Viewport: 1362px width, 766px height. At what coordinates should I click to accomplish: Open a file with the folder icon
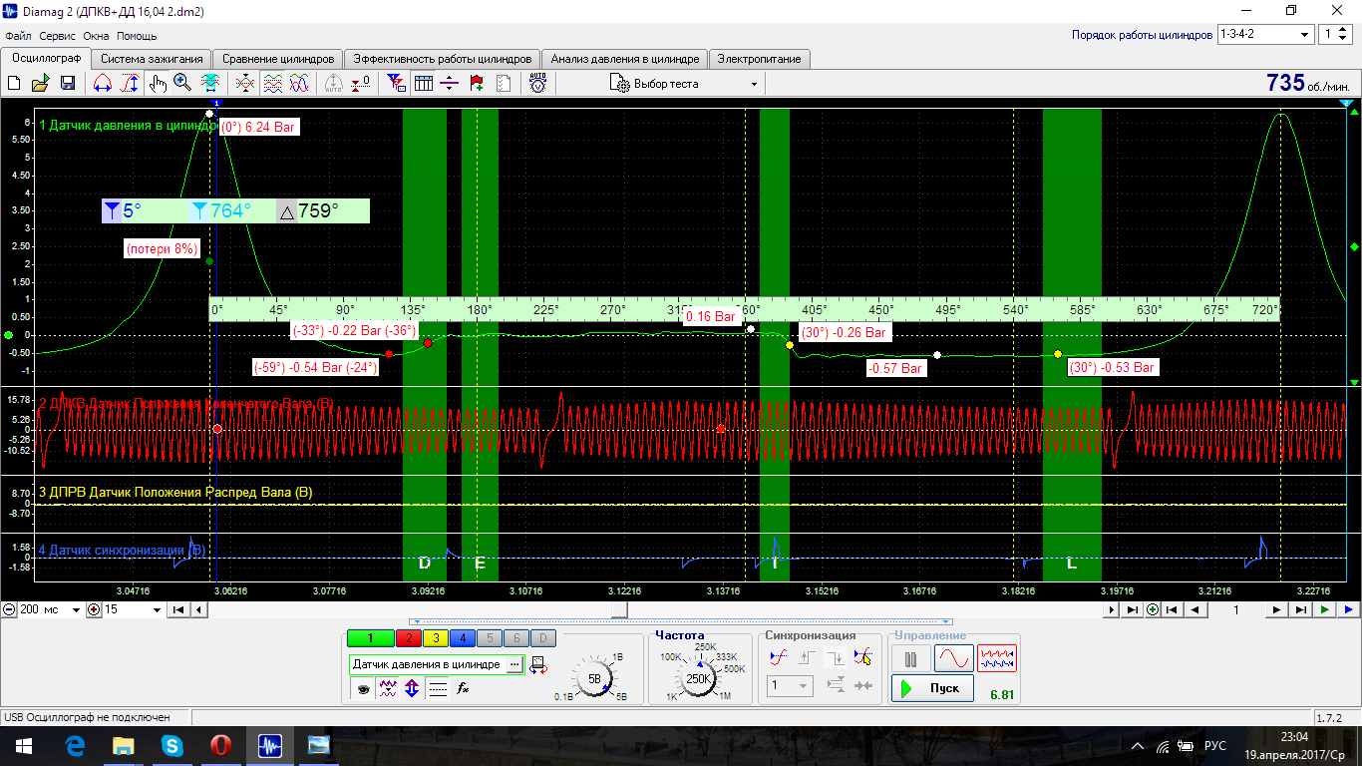pos(41,84)
